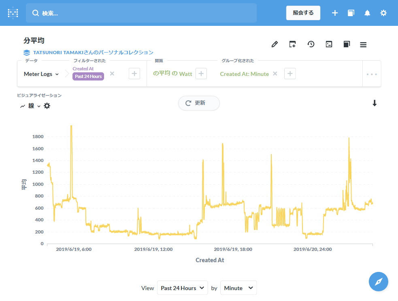Edit the Past 24 Hours filter pill

pos(88,76)
